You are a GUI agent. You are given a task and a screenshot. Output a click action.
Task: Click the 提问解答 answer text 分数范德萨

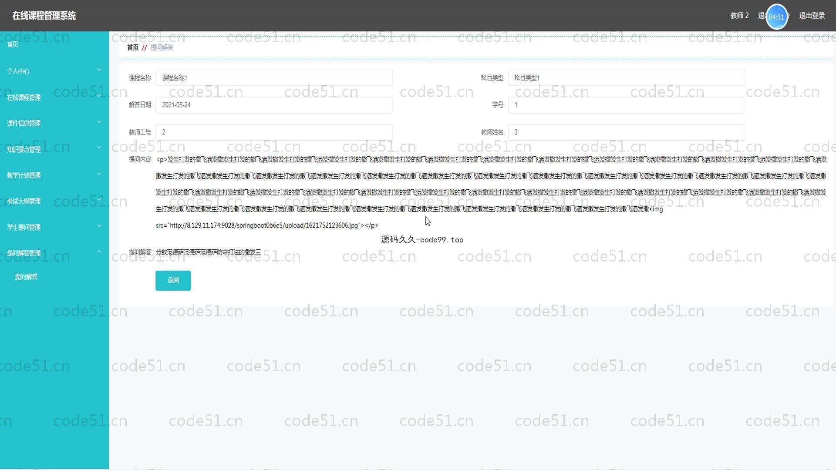tap(208, 252)
